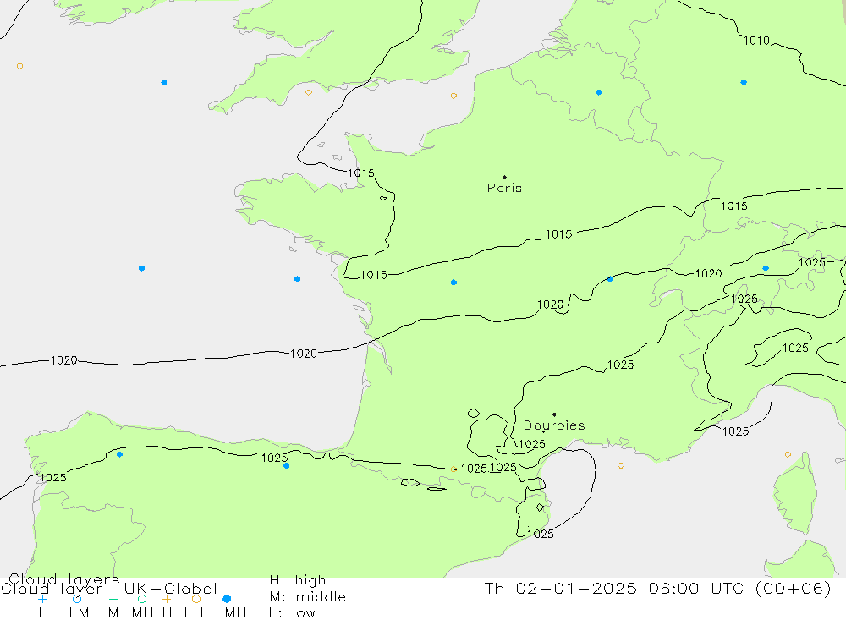Click the 'MH' legend label text
The image size is (846, 620).
click(x=142, y=613)
